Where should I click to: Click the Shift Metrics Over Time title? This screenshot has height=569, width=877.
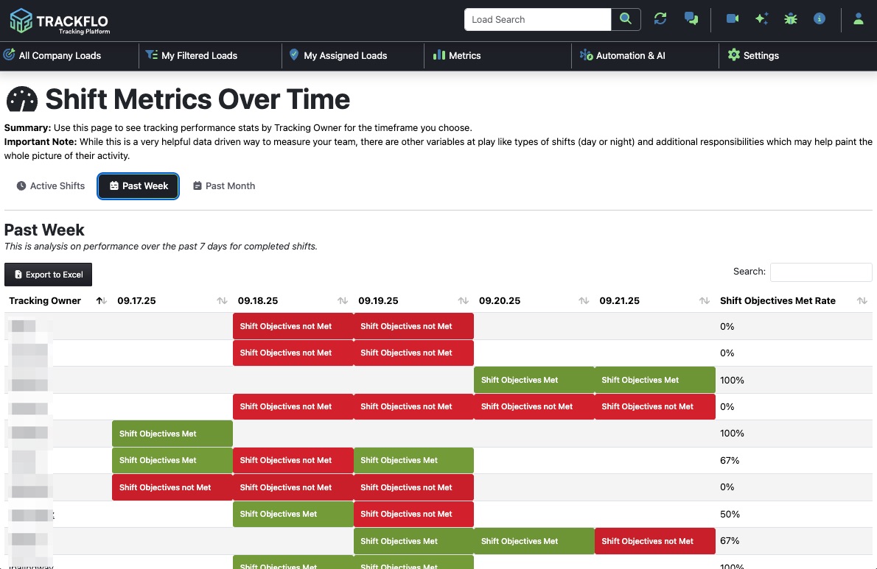198,99
